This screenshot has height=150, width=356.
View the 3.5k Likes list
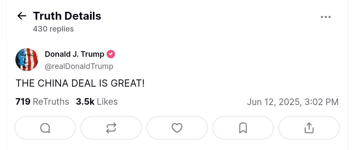(x=97, y=102)
